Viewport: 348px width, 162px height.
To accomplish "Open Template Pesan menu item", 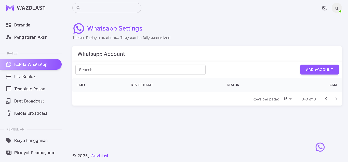I will [31, 89].
